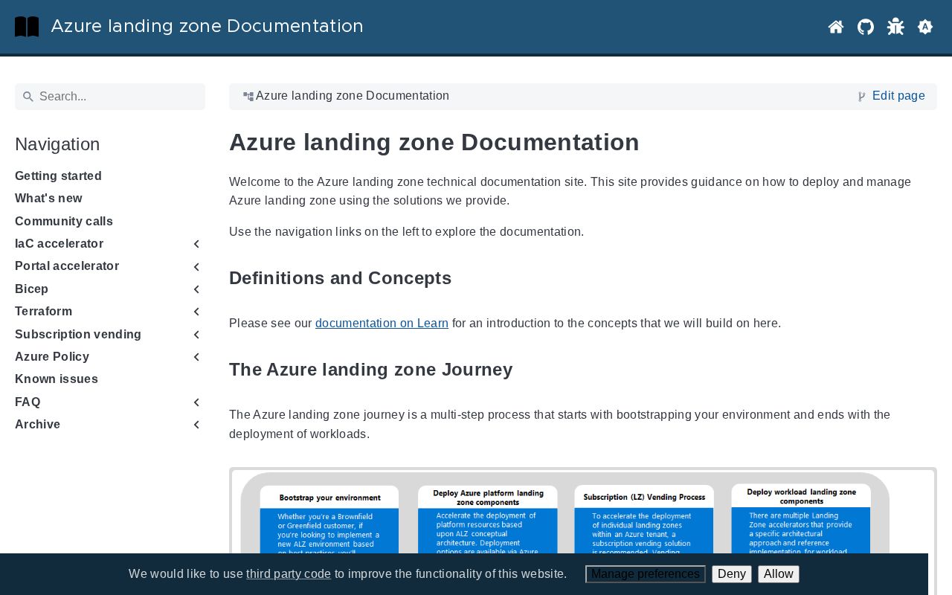The image size is (952, 595).
Task: Open the third party code link
Action: point(289,574)
